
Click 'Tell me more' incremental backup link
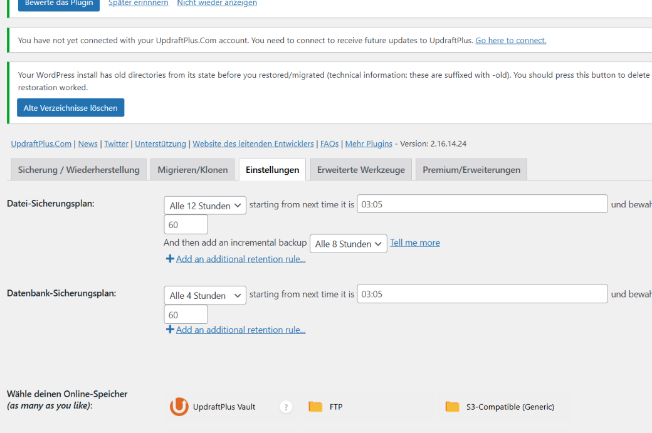click(x=415, y=243)
